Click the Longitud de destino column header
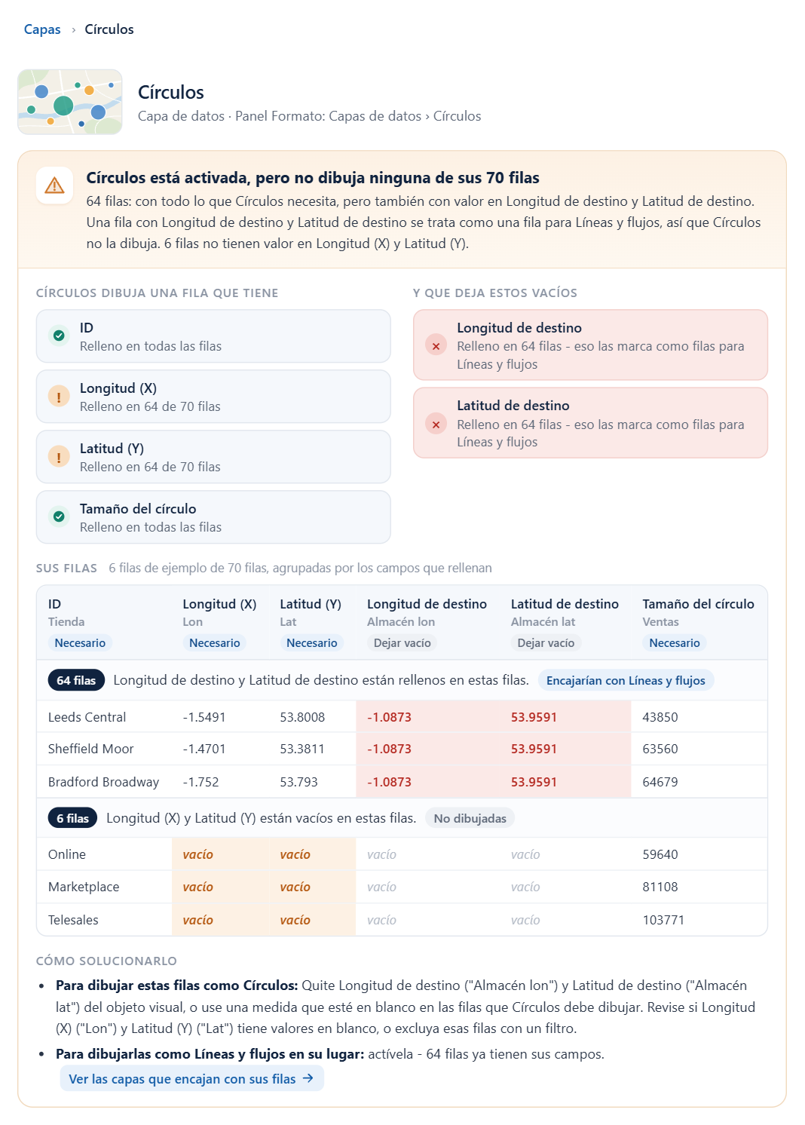The width and height of the screenshot is (805, 1125). (427, 604)
